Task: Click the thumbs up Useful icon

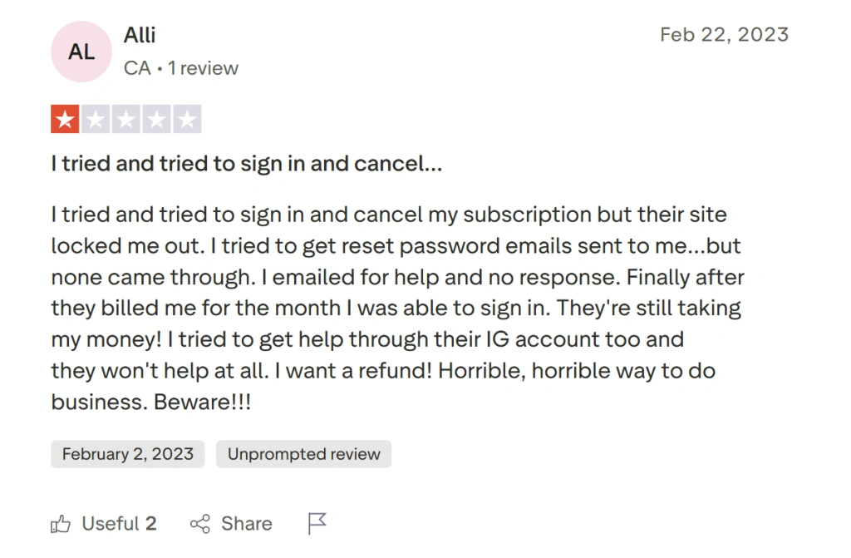Action: [x=61, y=523]
